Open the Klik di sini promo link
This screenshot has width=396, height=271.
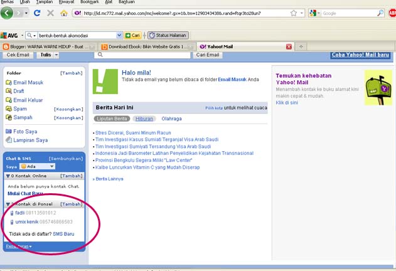click(287, 102)
